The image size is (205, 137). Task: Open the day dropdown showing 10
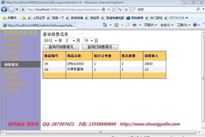[88, 41]
